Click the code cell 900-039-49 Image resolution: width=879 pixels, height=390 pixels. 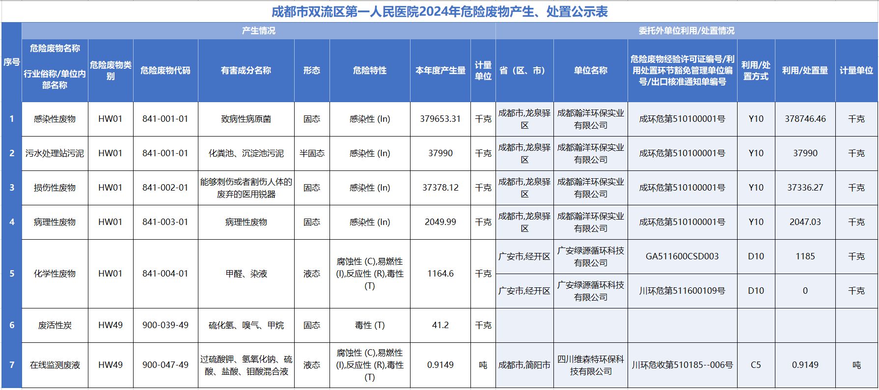coord(165,325)
